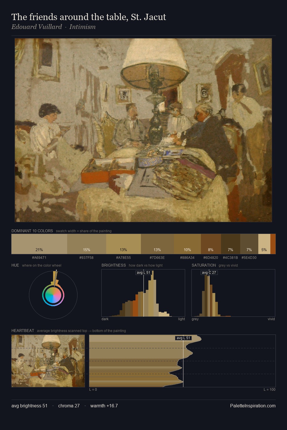Click the hex code #886A34 text
Viewport: 287px width, 430px height.
coord(187,258)
